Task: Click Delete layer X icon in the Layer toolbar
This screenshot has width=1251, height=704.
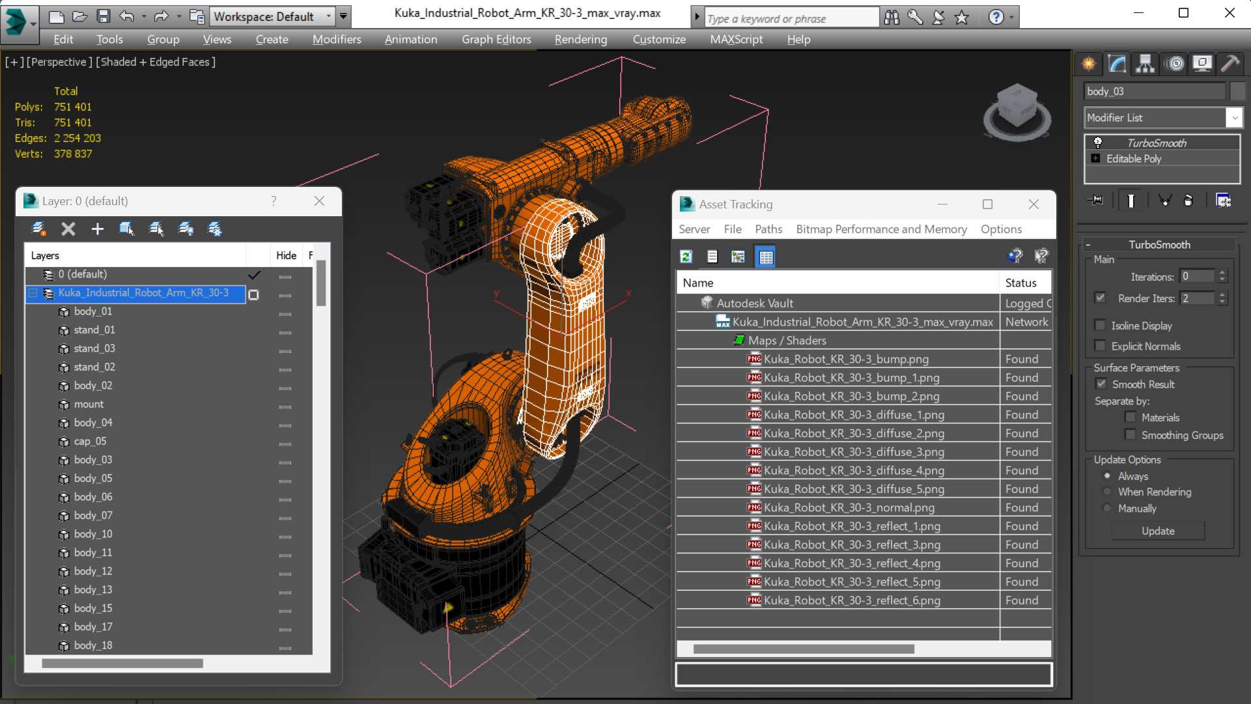Action: 68,229
